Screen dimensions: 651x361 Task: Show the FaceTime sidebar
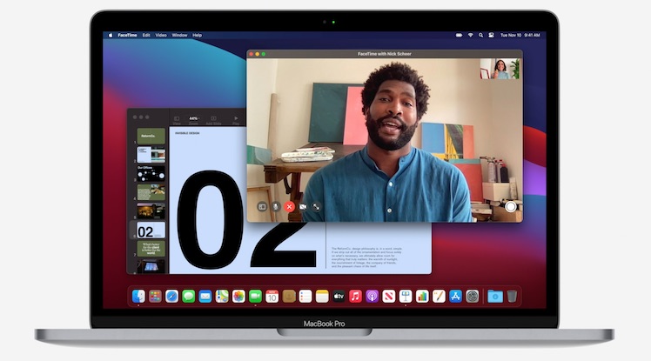[x=261, y=207]
